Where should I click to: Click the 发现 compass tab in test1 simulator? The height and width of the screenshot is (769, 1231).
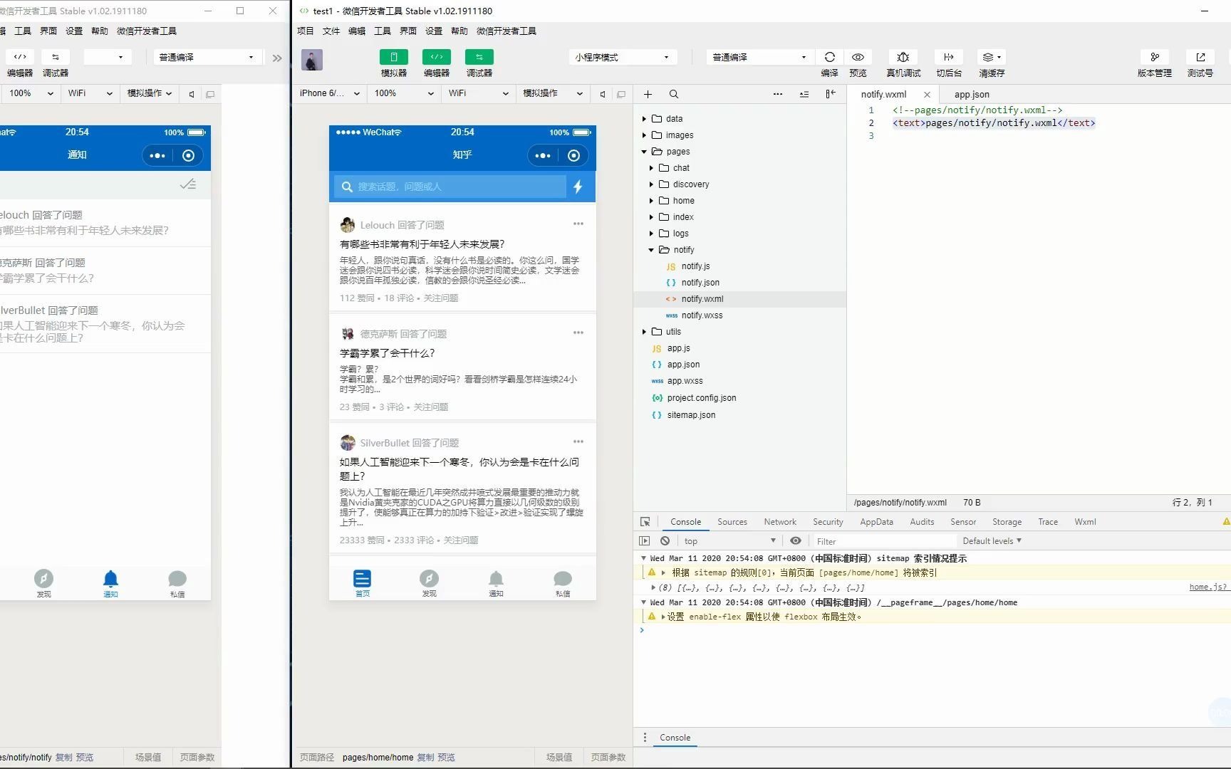[x=429, y=582]
